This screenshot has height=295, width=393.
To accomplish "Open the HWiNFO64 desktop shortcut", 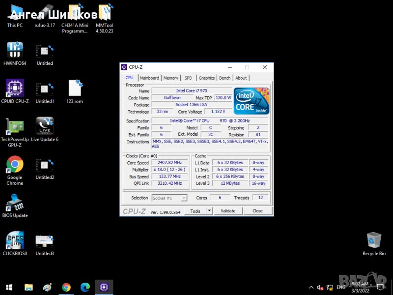I will pos(15,51).
